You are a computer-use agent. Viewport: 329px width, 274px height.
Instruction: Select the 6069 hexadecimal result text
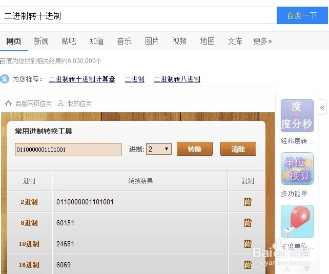(x=64, y=265)
